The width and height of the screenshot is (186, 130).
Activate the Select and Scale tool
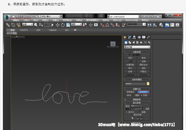point(68,25)
